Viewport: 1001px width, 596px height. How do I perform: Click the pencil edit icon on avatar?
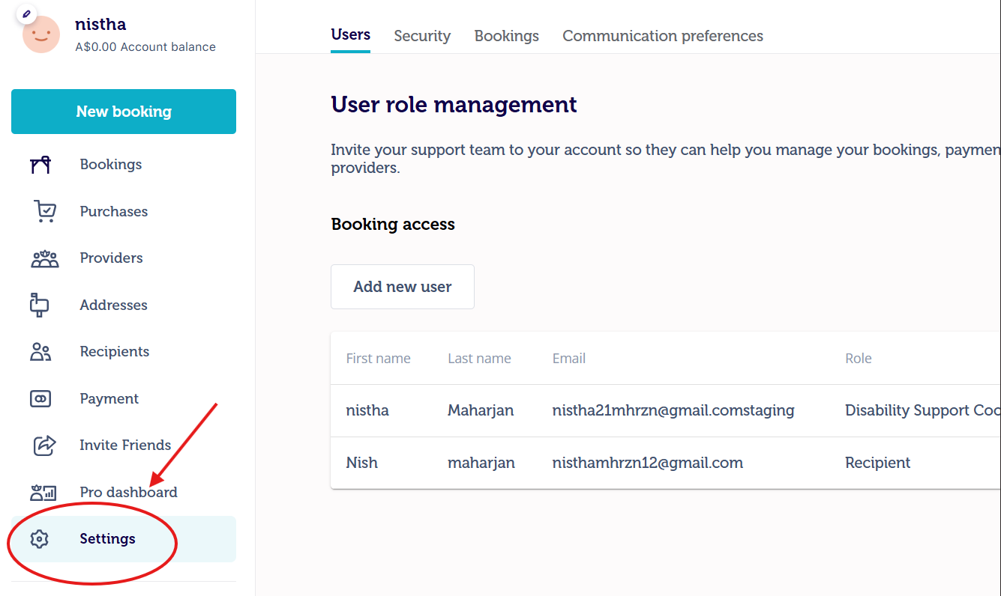pos(25,13)
